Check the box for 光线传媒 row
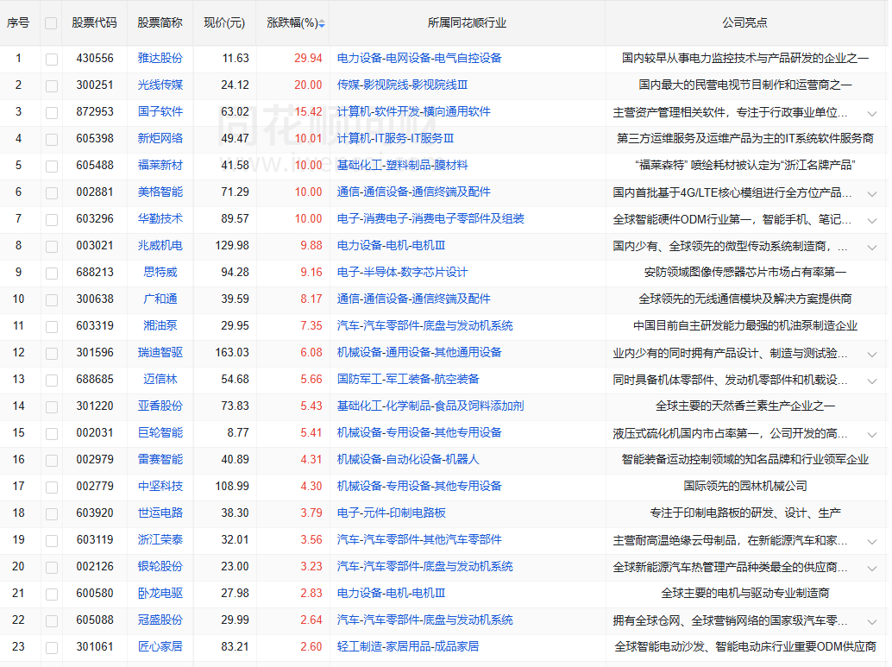The width and height of the screenshot is (892, 667). [x=51, y=86]
